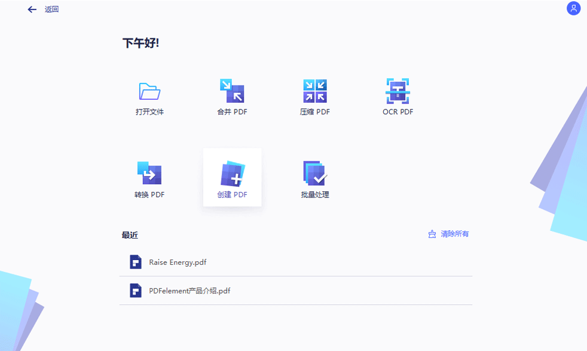587x351 pixels.
Task: Click the file icon beside Raise Energy.pdf
Action: (x=136, y=262)
